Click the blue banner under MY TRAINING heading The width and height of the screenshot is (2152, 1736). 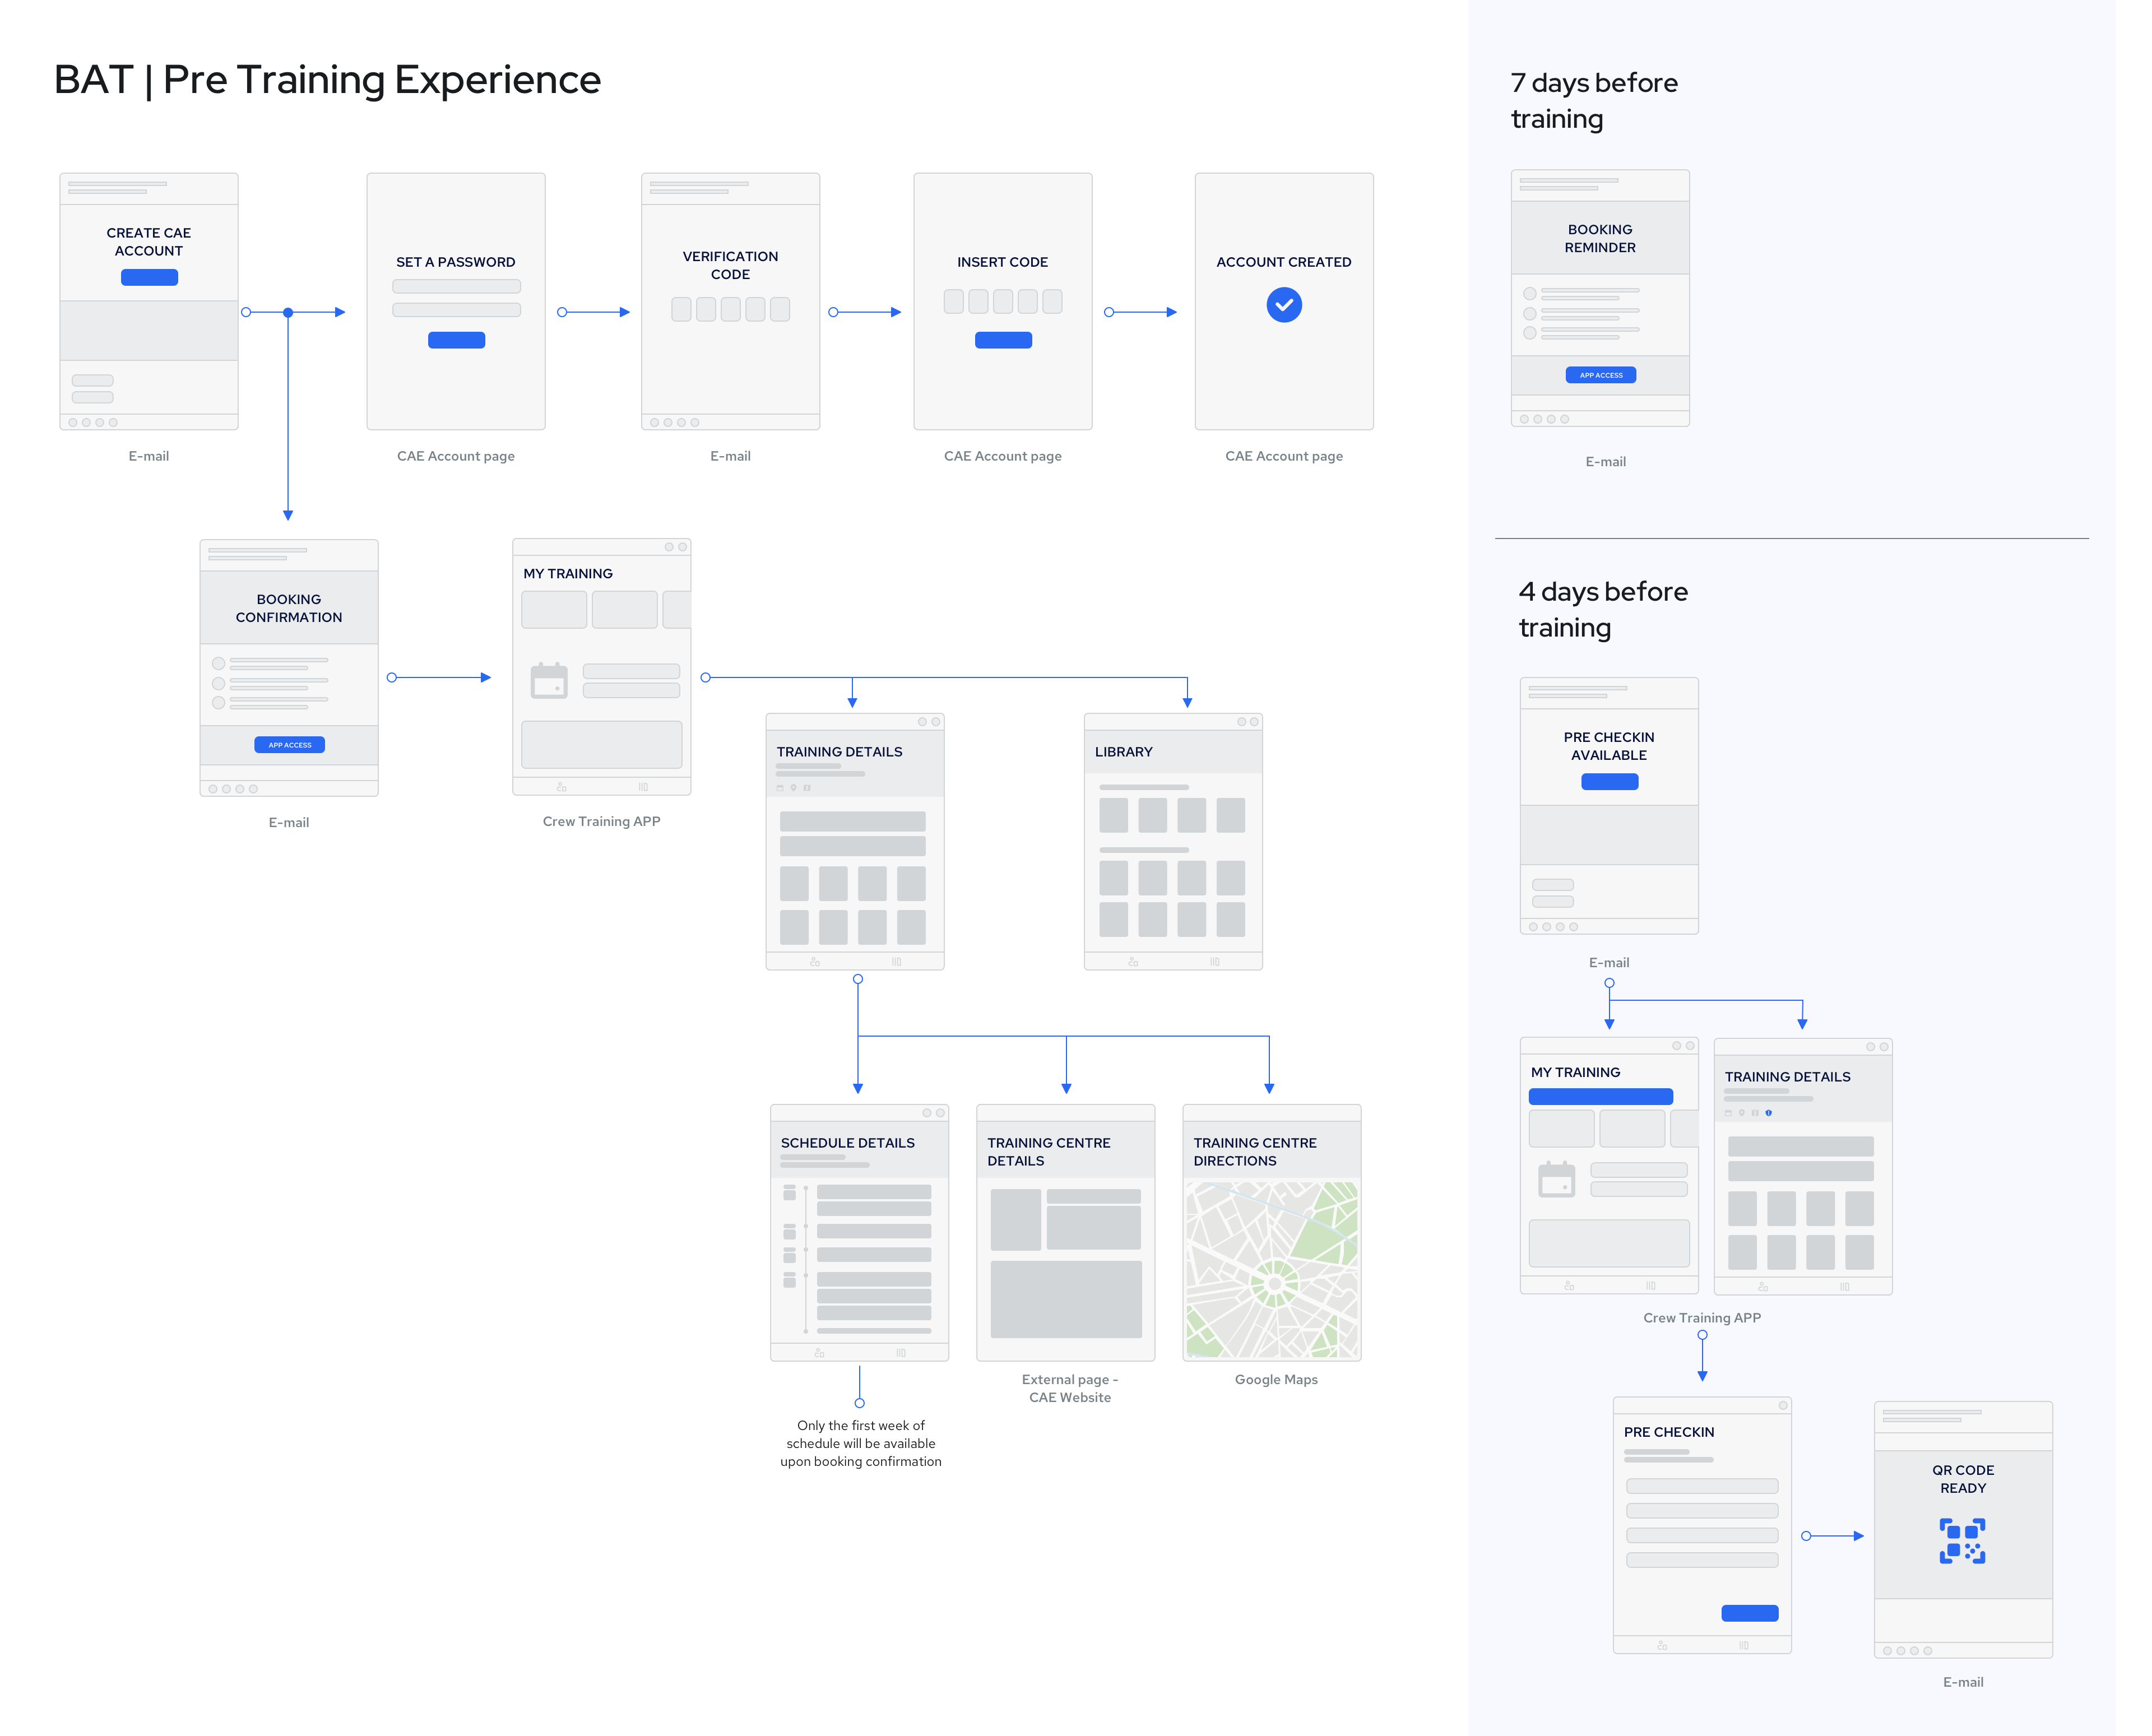(x=1600, y=1097)
